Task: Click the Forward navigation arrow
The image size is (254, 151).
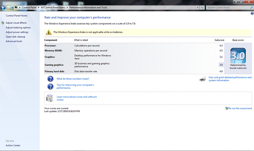Action: (x=8, y=7)
